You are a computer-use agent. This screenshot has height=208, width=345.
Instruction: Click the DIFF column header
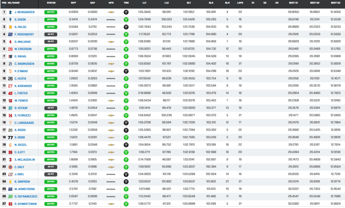tap(73, 3)
